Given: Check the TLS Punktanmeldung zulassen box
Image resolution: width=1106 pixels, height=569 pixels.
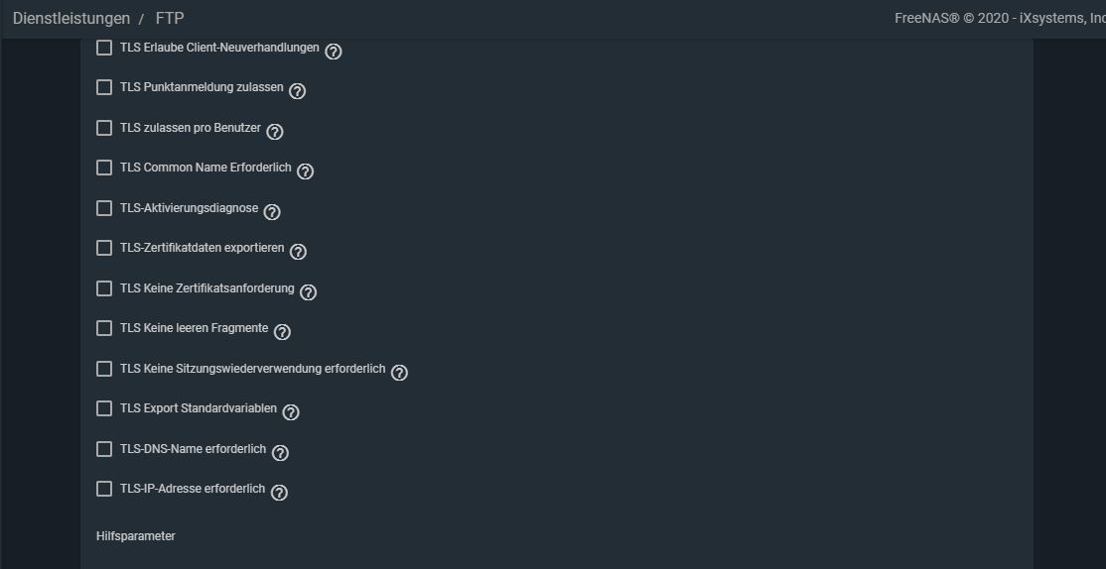Looking at the screenshot, I should point(104,87).
